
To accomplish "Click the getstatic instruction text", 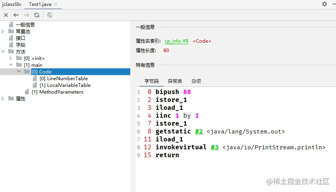I will 173,131.
